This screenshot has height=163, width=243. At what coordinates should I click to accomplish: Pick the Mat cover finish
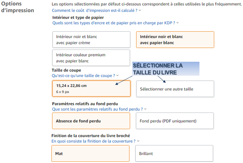[90, 153]
